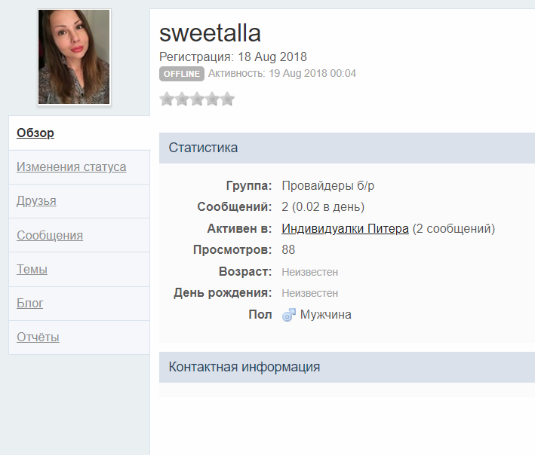Click the OFFLINE status badge
Screen dimensions: 535x455
[x=182, y=74]
